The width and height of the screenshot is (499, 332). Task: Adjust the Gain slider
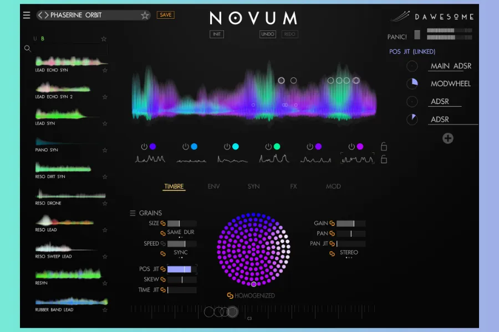pos(351,224)
